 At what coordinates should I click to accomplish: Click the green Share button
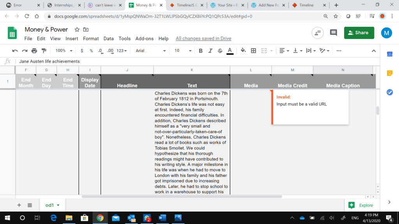pyautogui.click(x=359, y=33)
